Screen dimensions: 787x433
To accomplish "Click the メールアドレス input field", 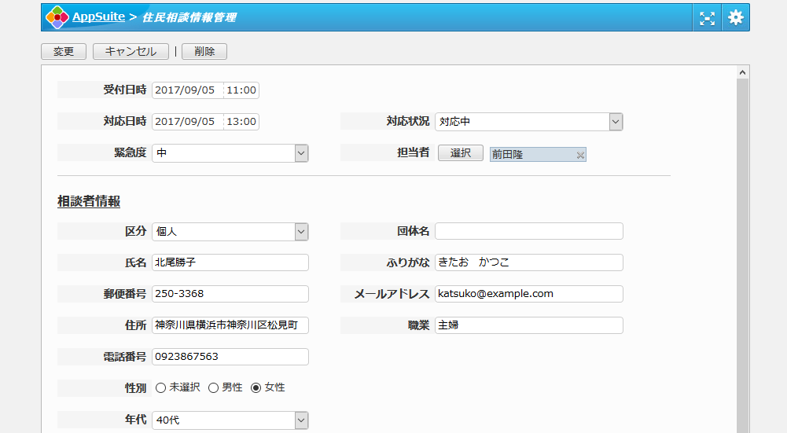I will pos(528,294).
